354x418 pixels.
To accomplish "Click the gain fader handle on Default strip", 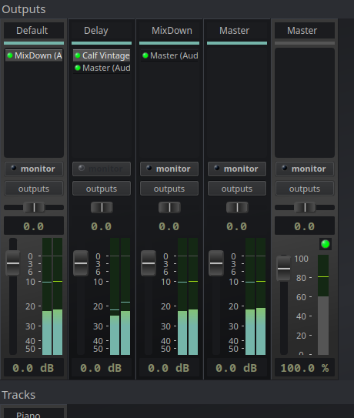I will click(13, 263).
